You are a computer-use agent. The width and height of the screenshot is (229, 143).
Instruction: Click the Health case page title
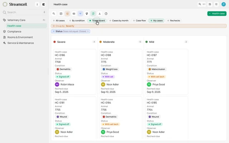point(60,4)
